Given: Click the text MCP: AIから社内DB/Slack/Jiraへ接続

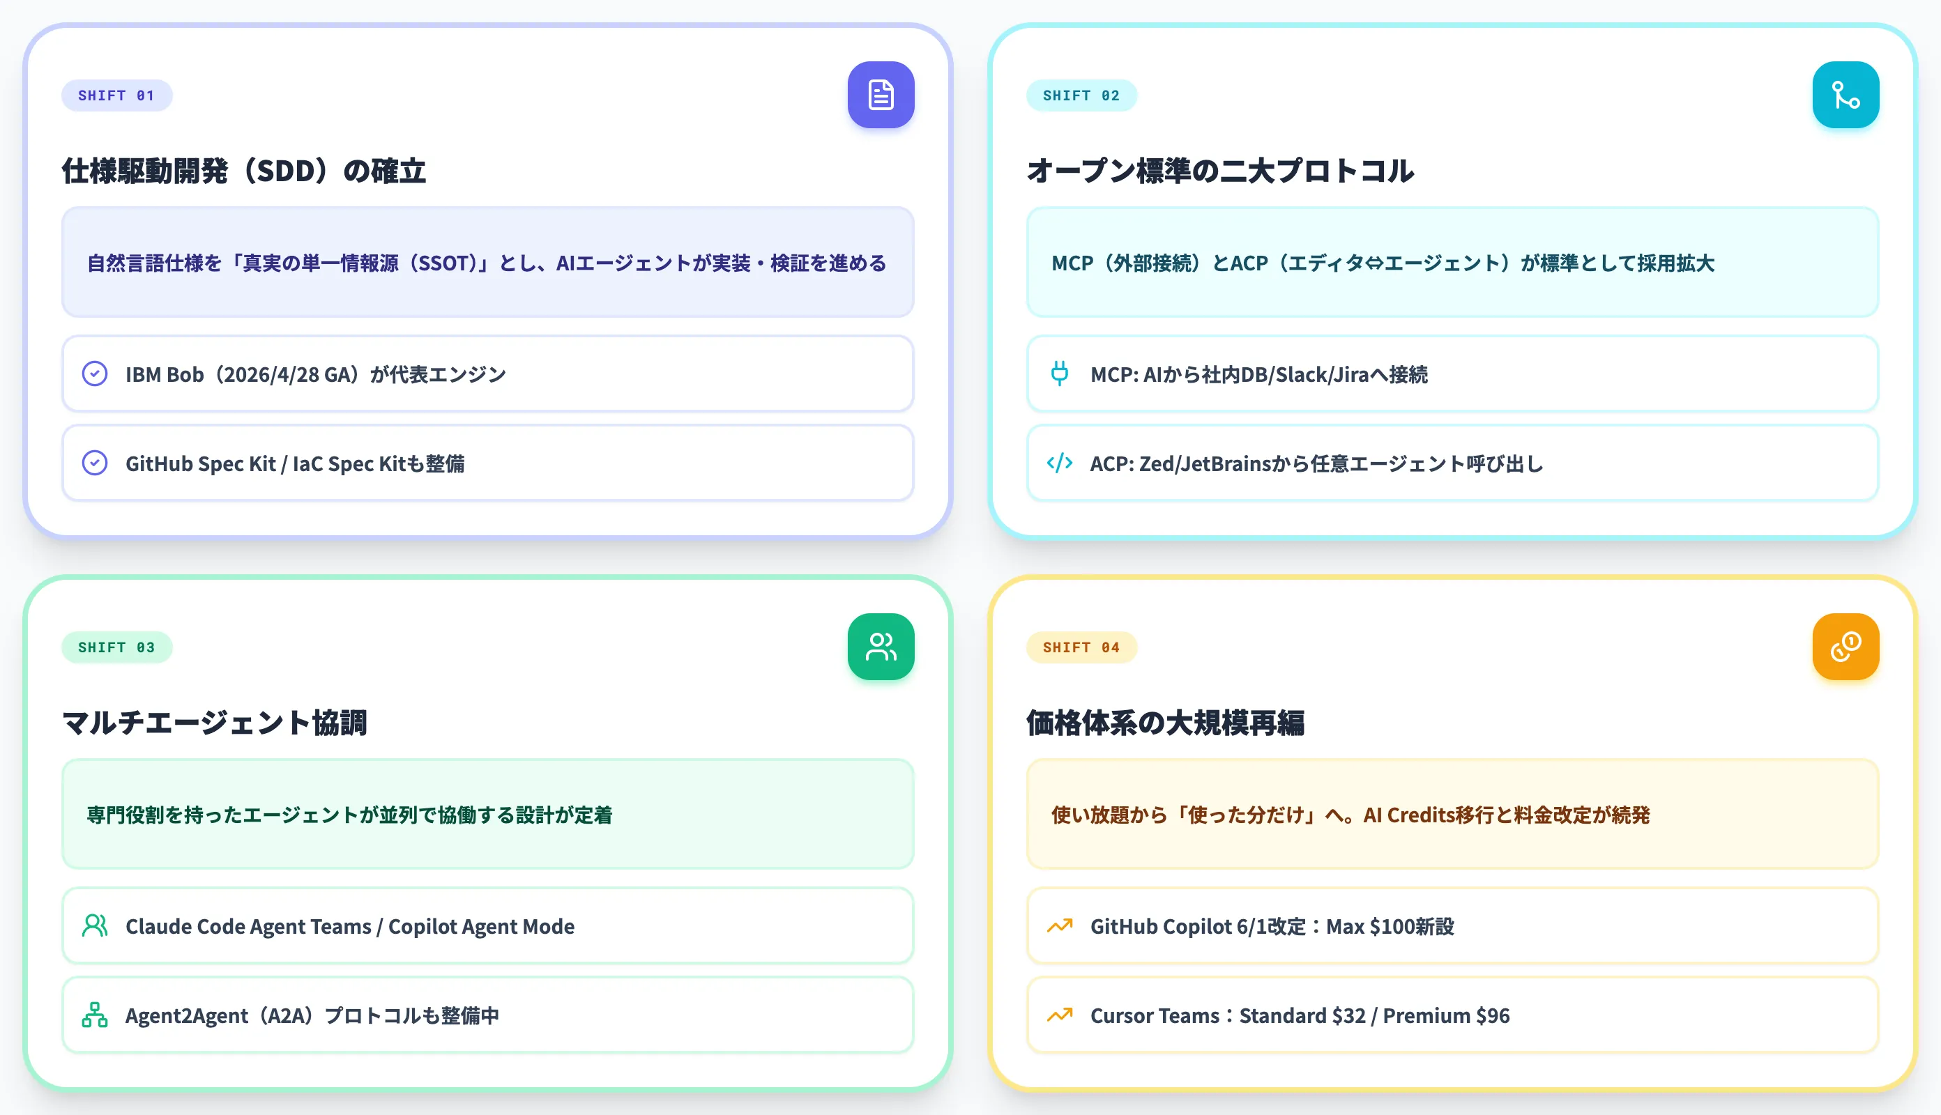Looking at the screenshot, I should click(x=1258, y=374).
